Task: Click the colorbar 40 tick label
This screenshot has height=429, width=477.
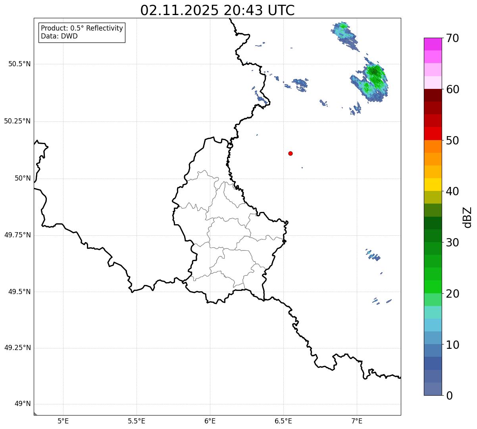Action: pyautogui.click(x=452, y=191)
